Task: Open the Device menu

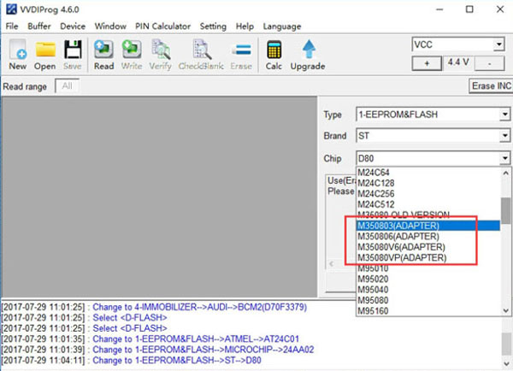Action: tap(73, 26)
